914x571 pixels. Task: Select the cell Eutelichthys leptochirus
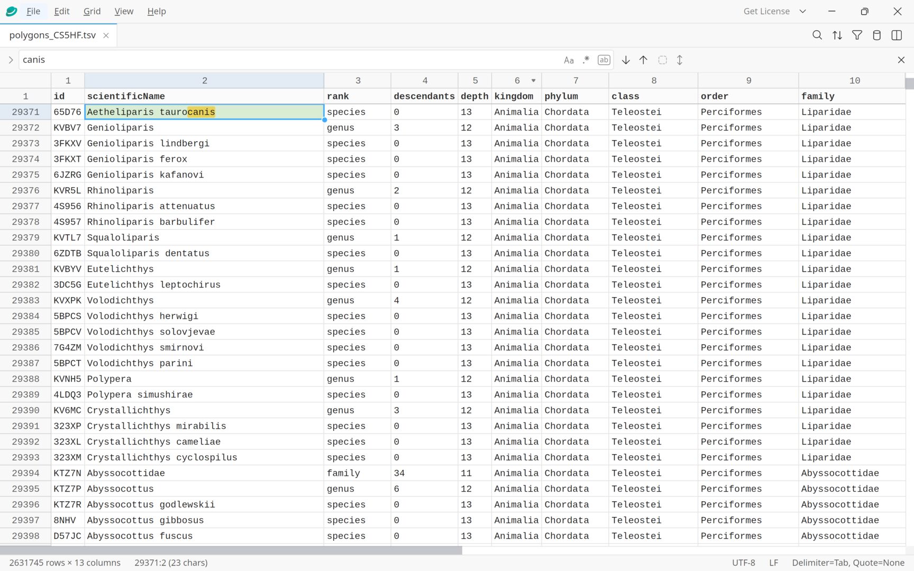(x=204, y=284)
